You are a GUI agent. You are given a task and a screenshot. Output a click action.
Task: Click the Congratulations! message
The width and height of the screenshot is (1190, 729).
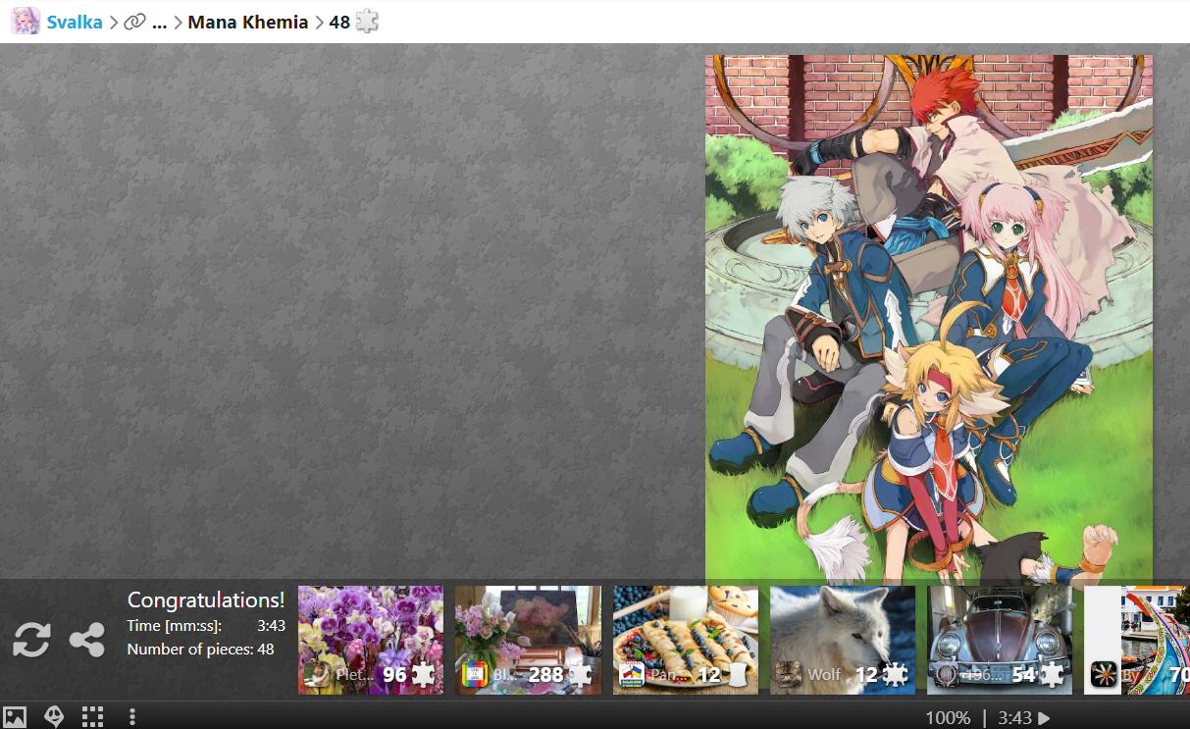[x=206, y=599]
